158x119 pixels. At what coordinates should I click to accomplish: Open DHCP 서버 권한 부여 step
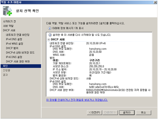coord(18,61)
